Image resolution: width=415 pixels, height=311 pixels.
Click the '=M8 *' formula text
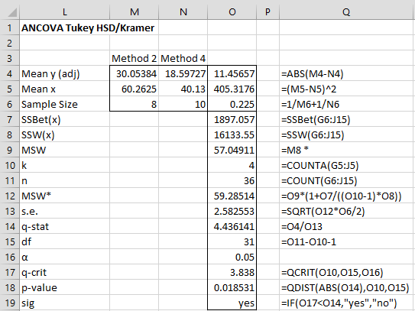pos(295,150)
